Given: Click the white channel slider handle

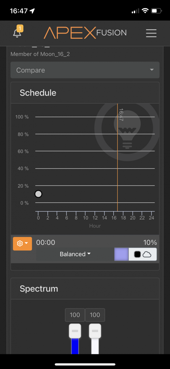Looking at the screenshot, I should coord(95,331).
